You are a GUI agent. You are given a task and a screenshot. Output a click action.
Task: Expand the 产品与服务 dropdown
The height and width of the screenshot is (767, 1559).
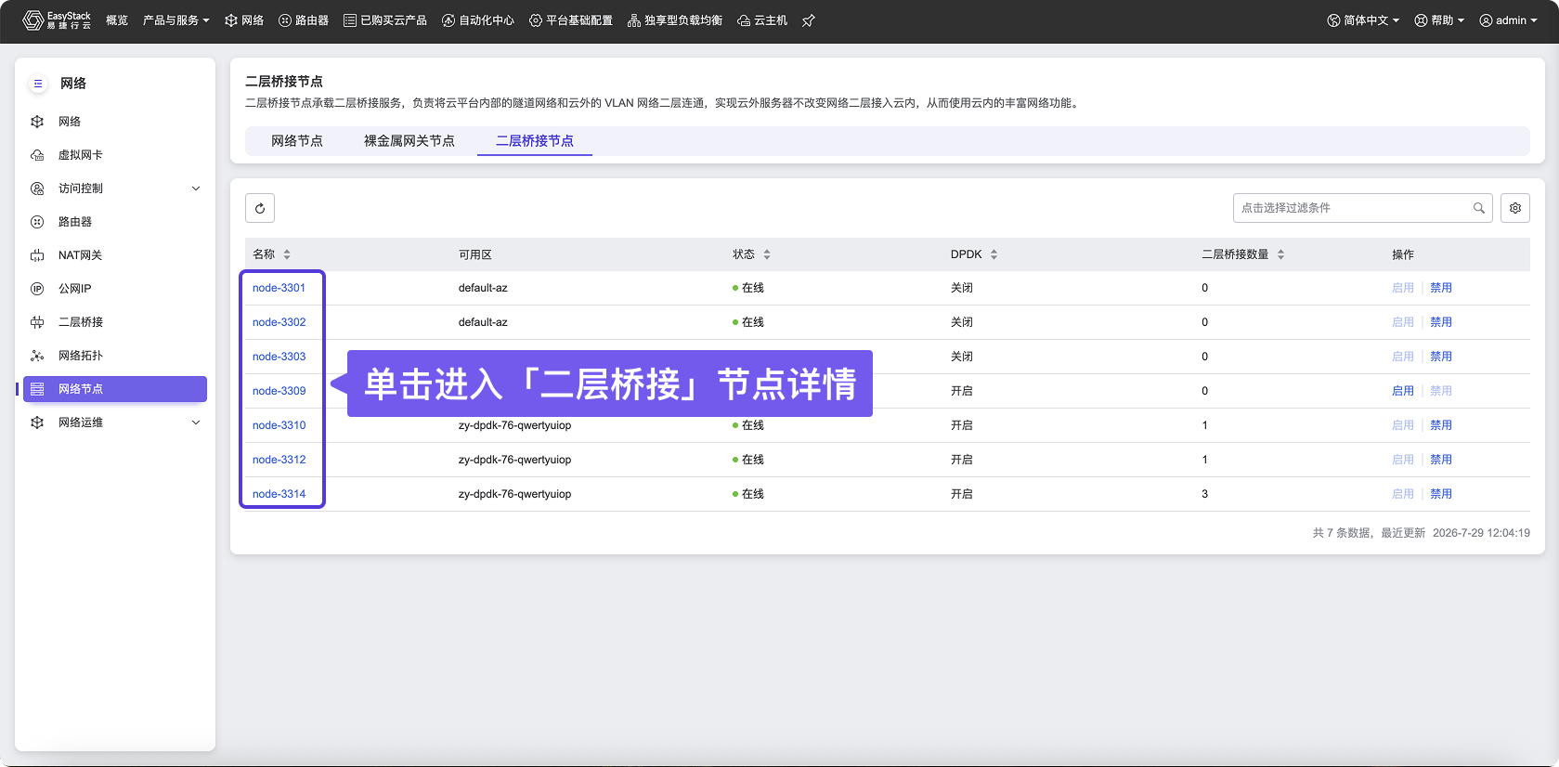[176, 20]
